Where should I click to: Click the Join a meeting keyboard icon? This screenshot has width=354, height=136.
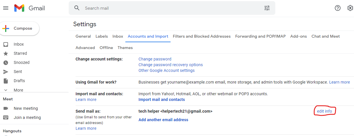point(5,117)
